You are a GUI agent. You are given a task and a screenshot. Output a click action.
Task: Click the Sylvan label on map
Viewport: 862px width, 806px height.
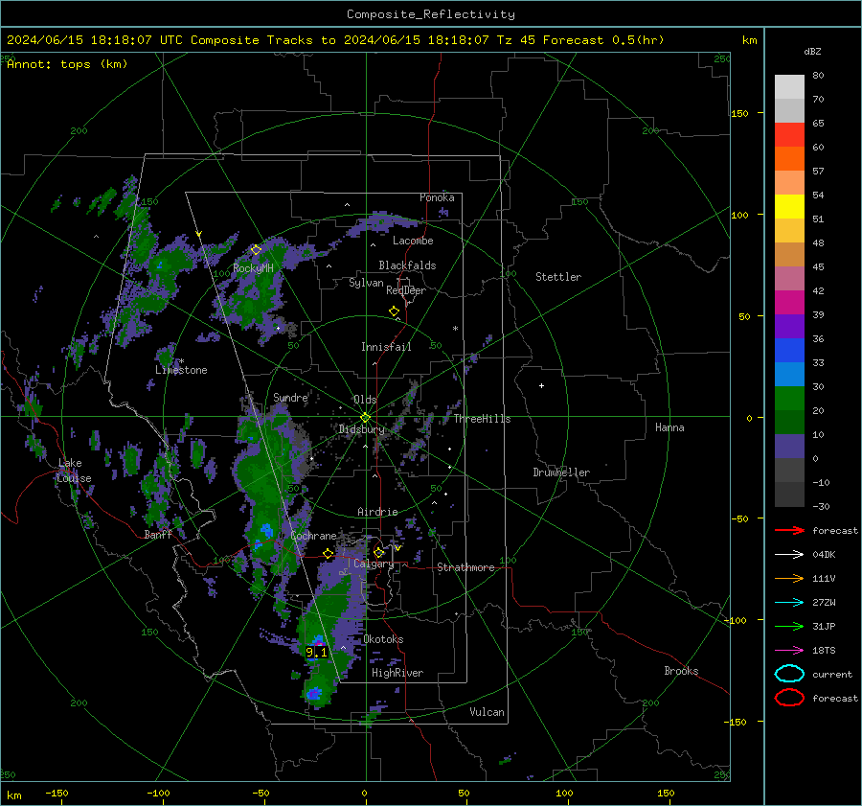[x=366, y=283]
